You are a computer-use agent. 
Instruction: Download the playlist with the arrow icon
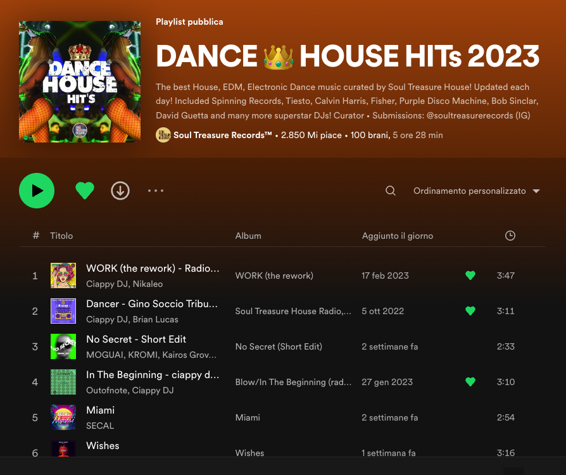coord(120,191)
